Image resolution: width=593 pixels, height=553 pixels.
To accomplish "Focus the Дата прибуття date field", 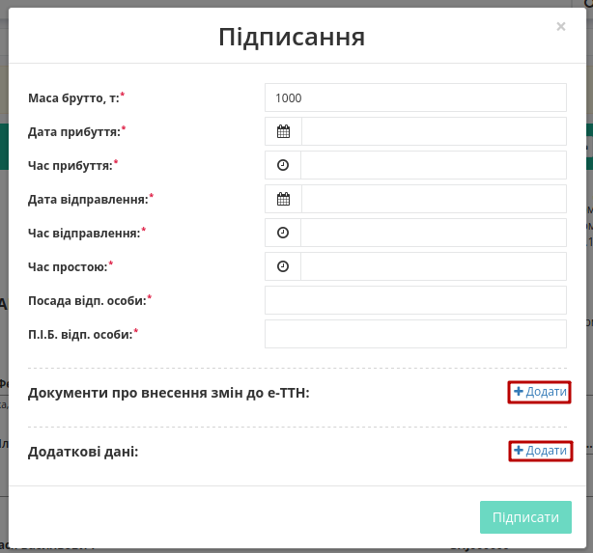I will point(435,131).
